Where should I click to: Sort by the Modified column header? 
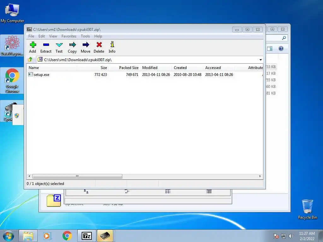coord(156,68)
